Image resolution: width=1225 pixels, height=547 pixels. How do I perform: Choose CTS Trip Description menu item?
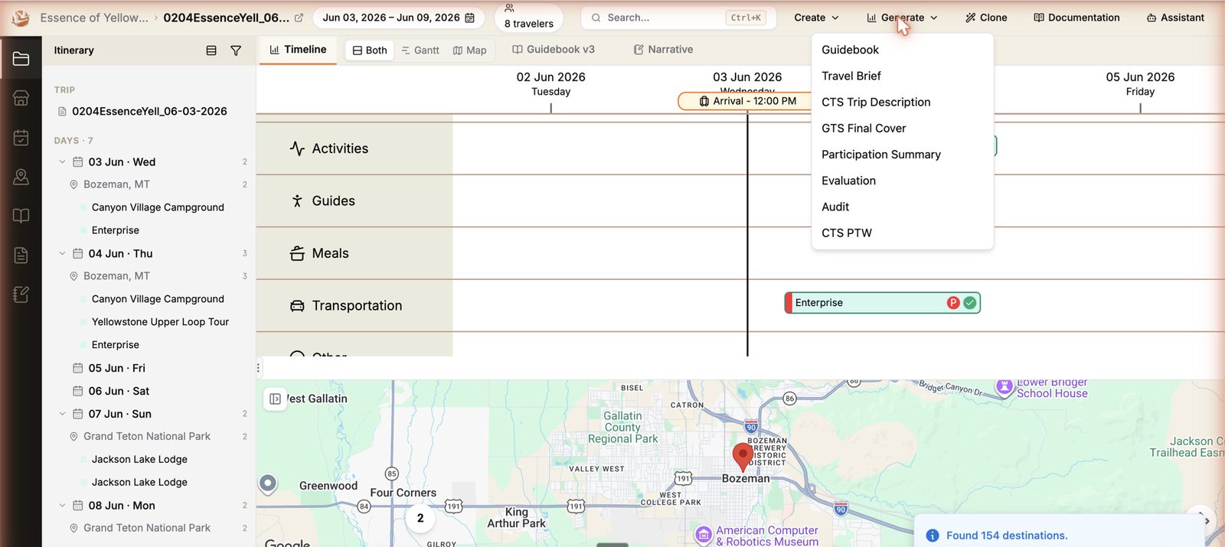pos(902,102)
